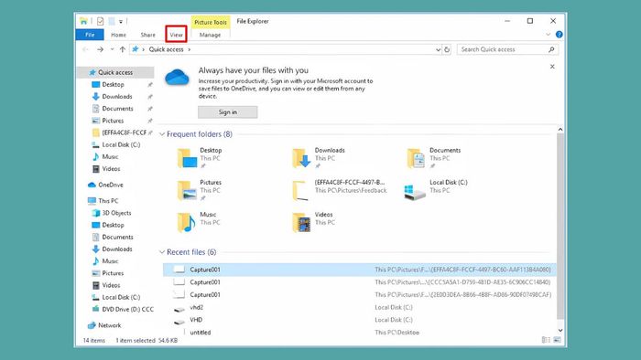
Task: Select Quick access in navigation pane
Action: click(115, 72)
